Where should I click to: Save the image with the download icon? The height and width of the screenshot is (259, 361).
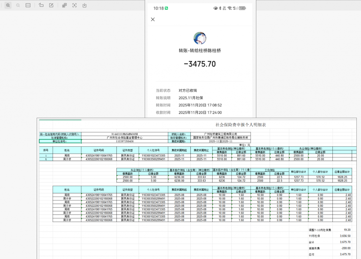click(x=85, y=5)
